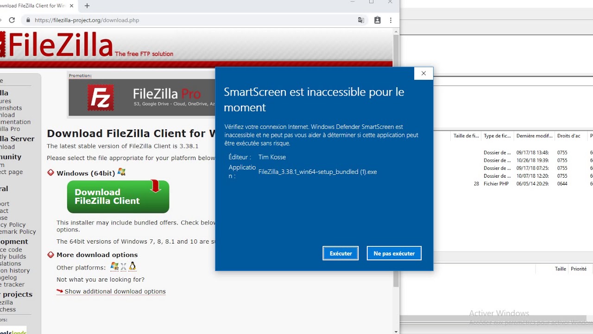The width and height of the screenshot is (593, 334).
Task: Click the Taille column in the transfer queue
Action: tap(560, 269)
